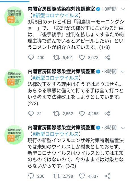
Task: Like the first tweet with 8,073 likes
Action: point(82,57)
